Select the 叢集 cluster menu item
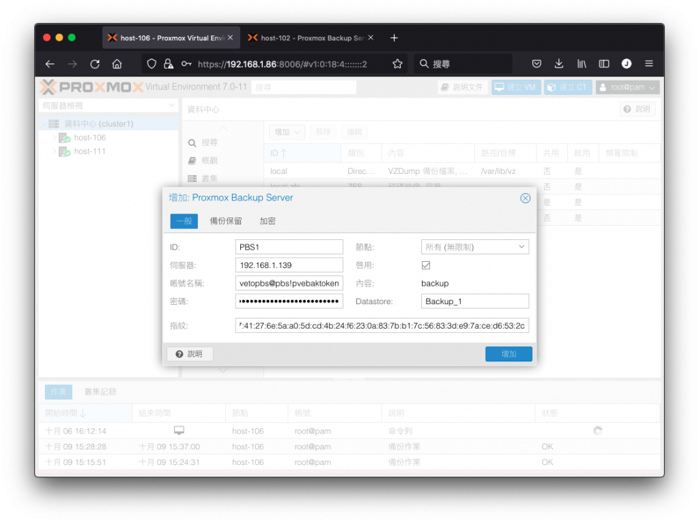This screenshot has width=699, height=523. (x=203, y=179)
